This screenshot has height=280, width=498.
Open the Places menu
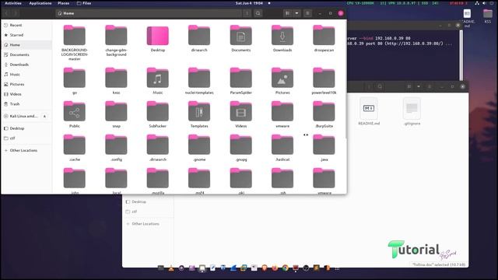tap(63, 3)
